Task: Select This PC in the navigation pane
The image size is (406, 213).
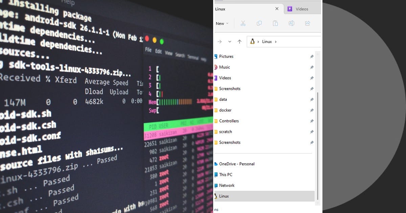Action: coord(226,175)
